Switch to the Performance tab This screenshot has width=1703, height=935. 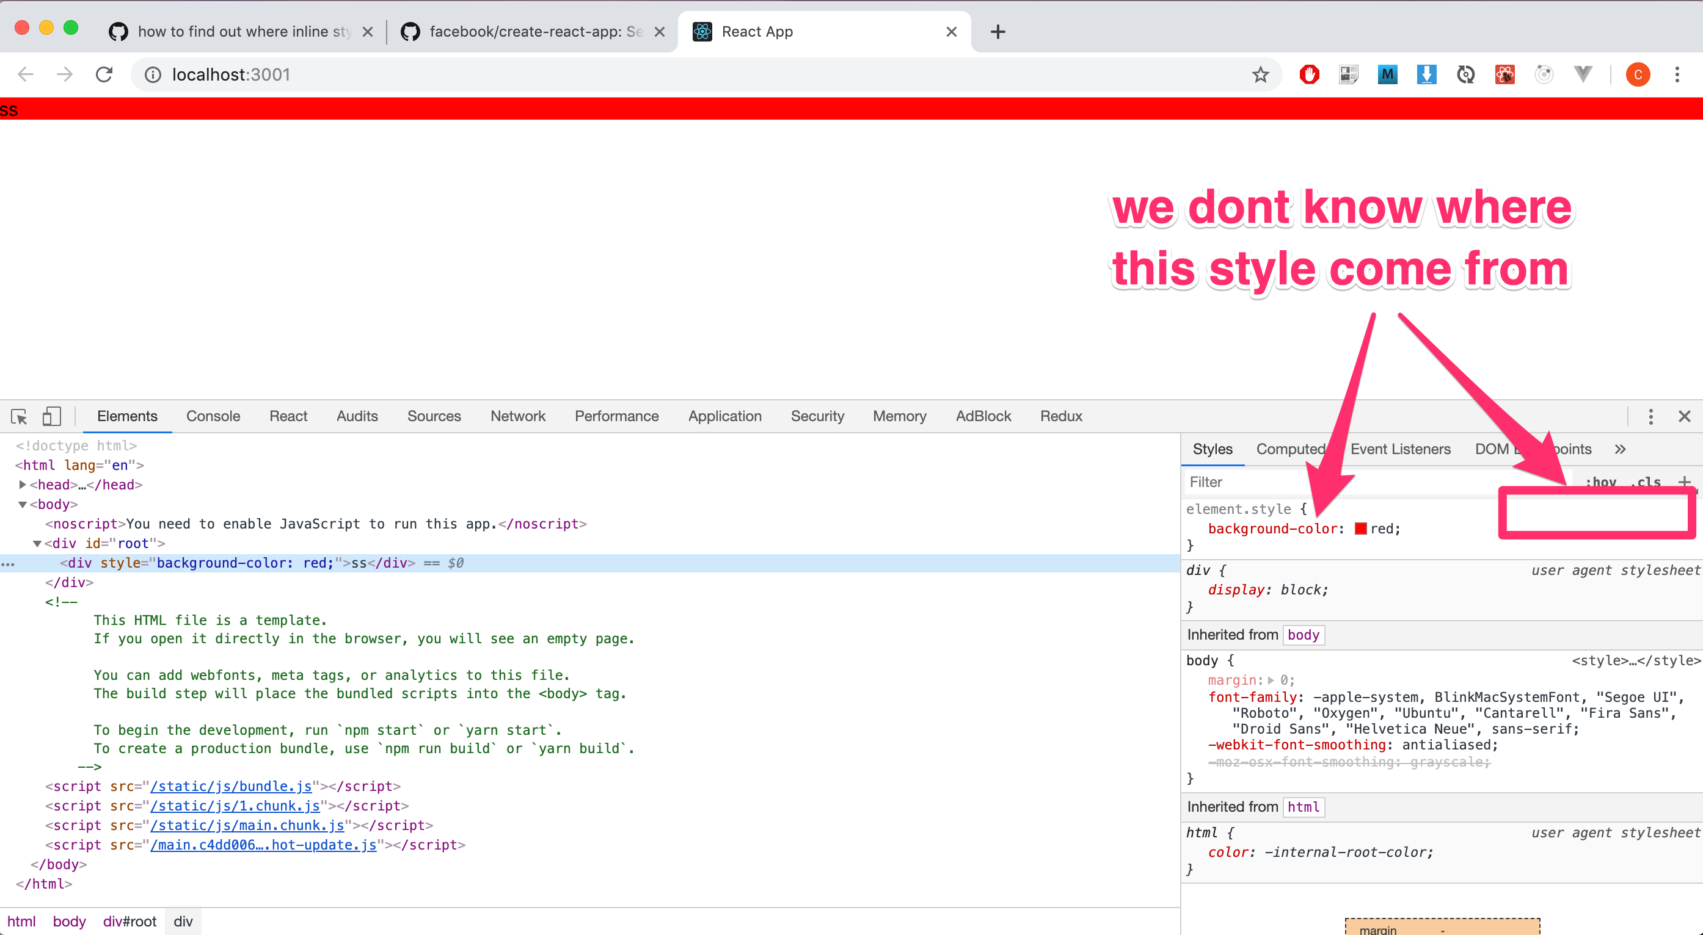coord(616,416)
